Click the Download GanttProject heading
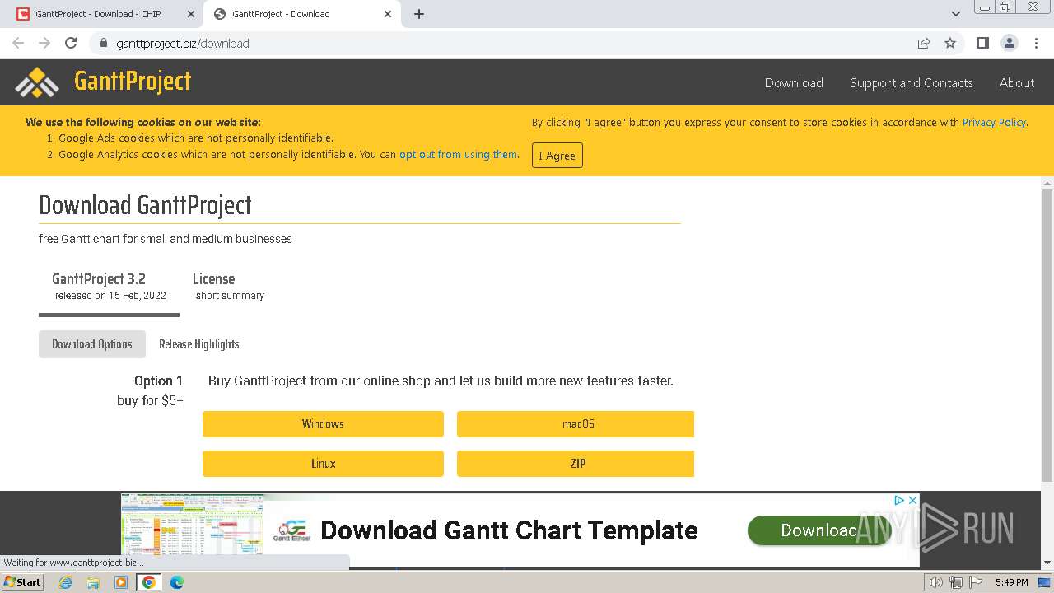 (145, 205)
